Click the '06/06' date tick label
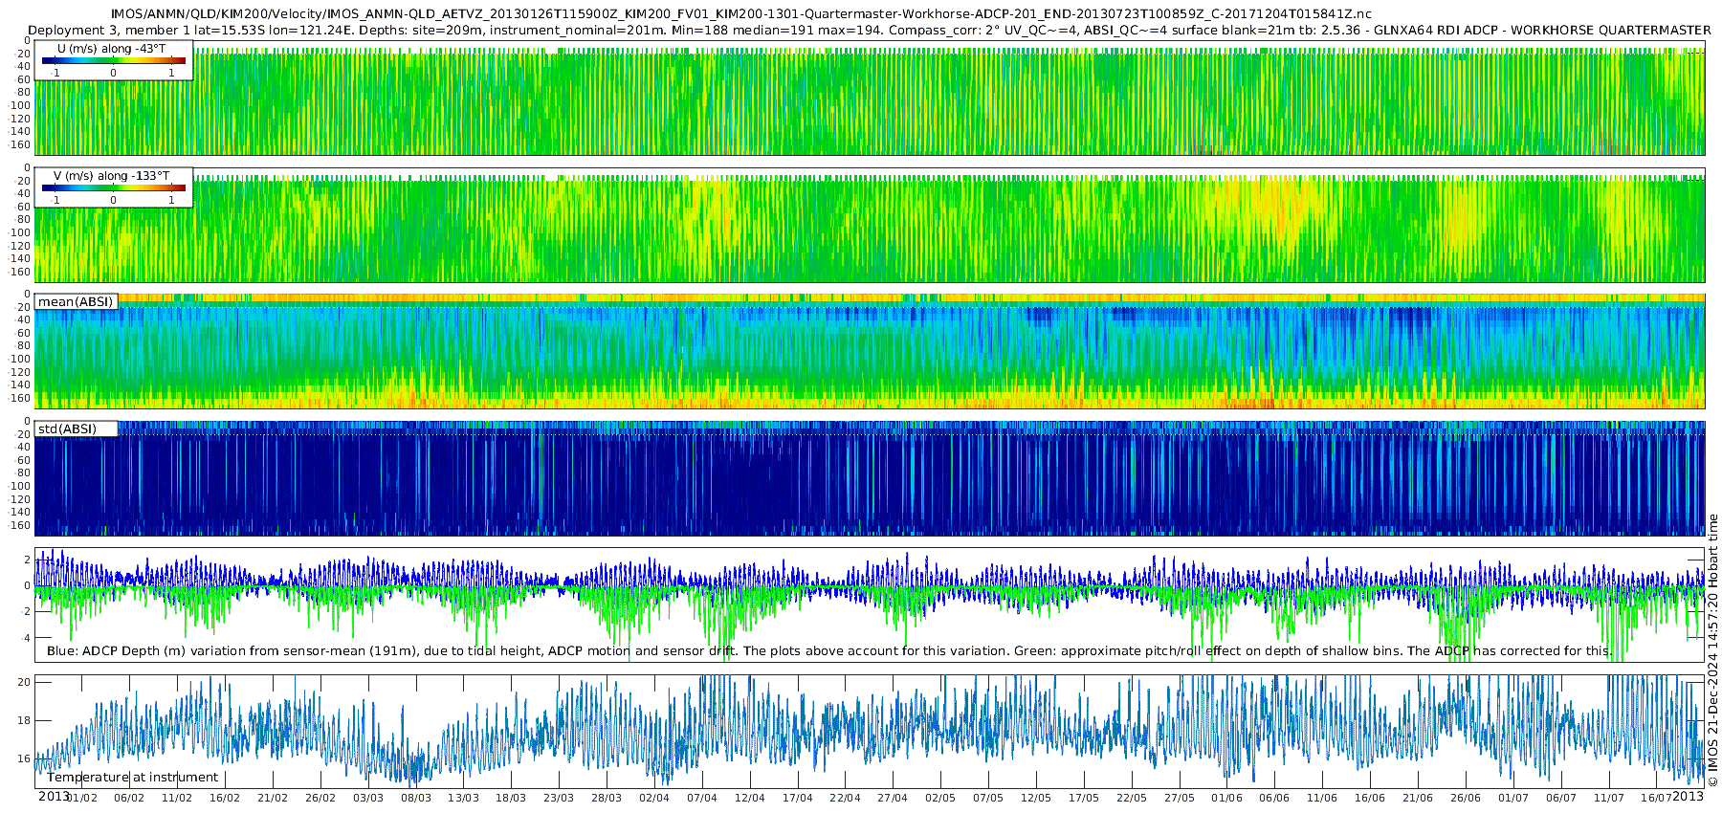 pyautogui.click(x=1275, y=798)
